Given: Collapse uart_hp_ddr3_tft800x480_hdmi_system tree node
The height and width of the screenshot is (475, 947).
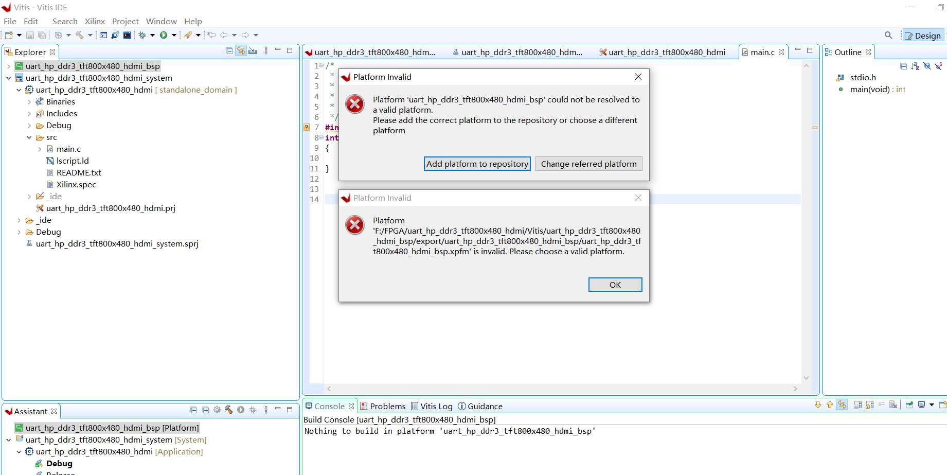Looking at the screenshot, I should tap(9, 78).
